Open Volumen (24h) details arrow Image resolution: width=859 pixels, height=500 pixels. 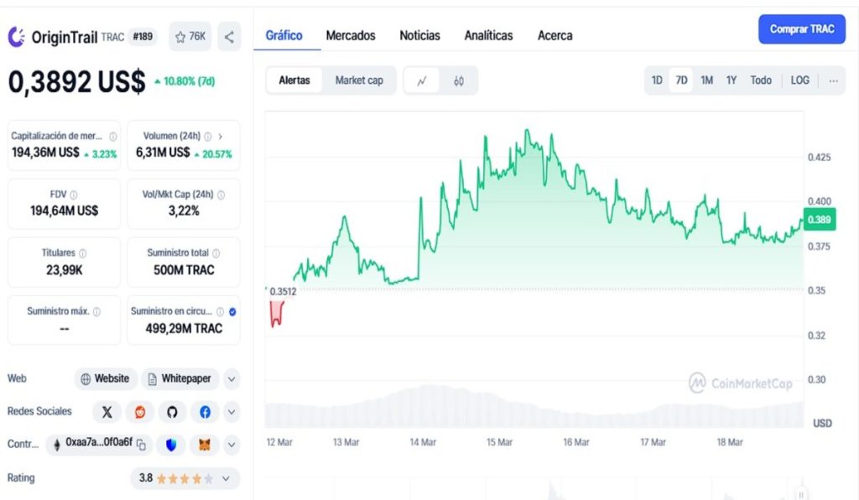(221, 137)
